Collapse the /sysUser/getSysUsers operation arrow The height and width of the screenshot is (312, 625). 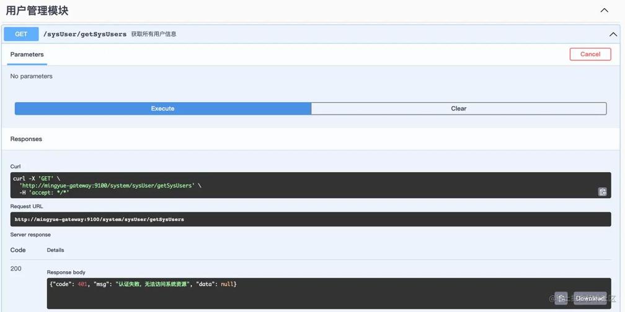pos(613,35)
